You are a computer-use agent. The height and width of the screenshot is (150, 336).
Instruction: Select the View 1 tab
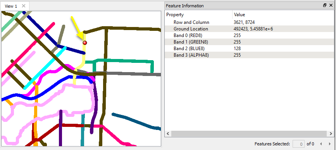[11, 6]
